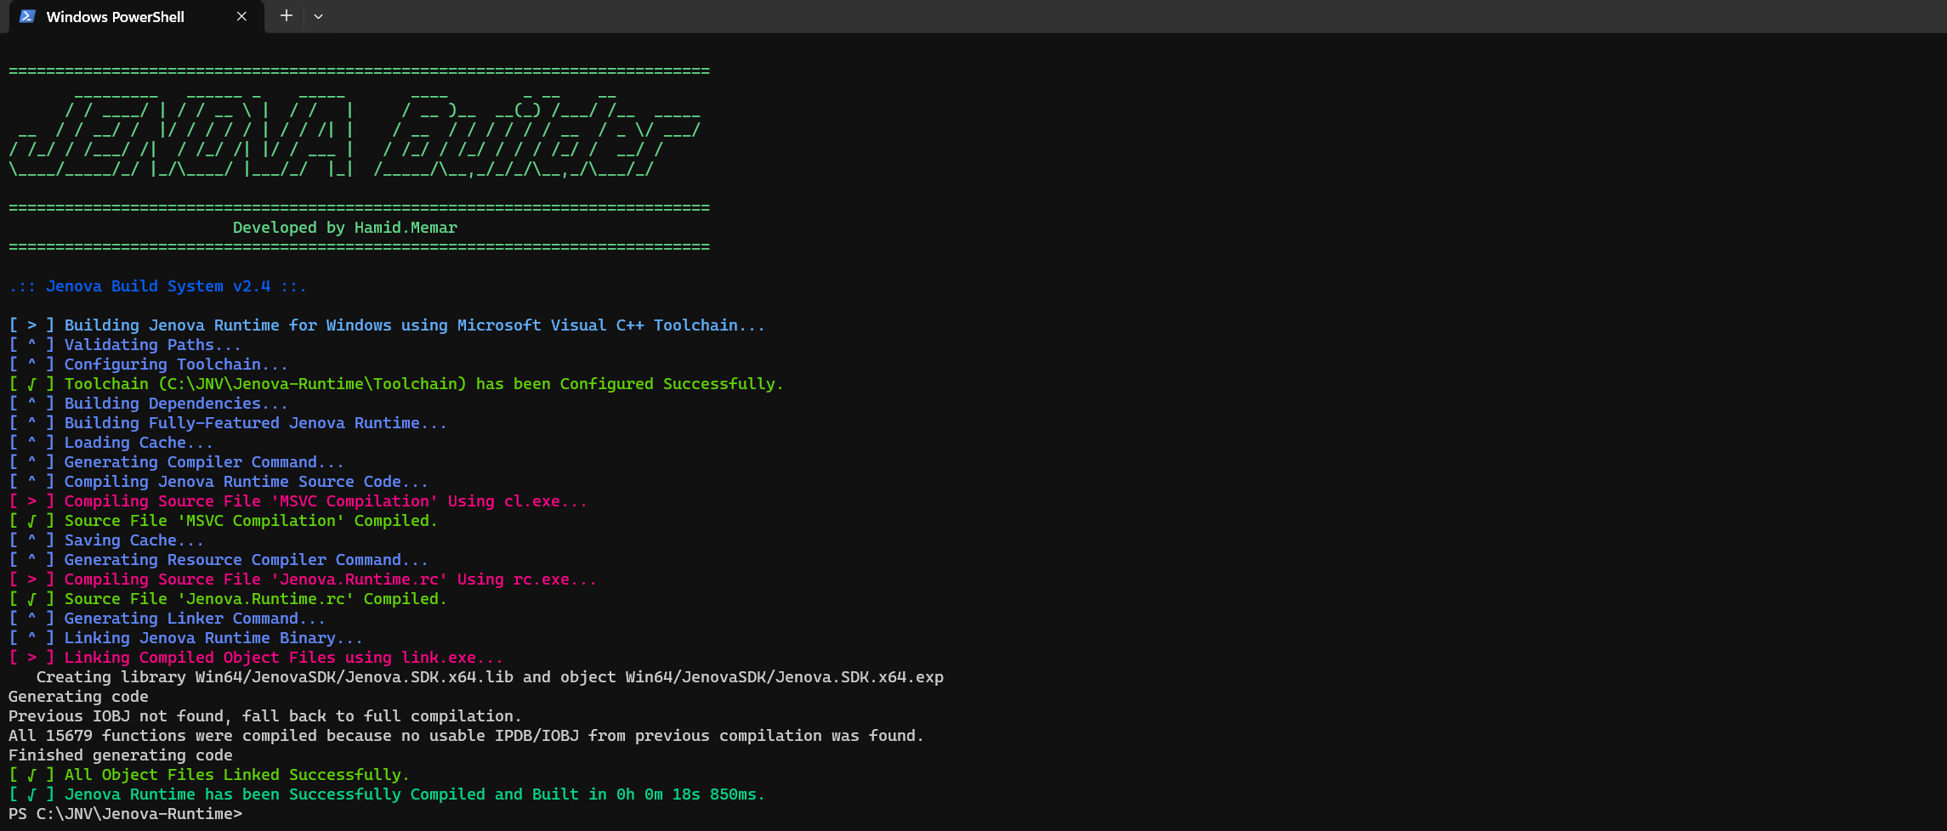The image size is (1947, 831).
Task: Click the 'Finished generating code' line
Action: click(x=121, y=755)
